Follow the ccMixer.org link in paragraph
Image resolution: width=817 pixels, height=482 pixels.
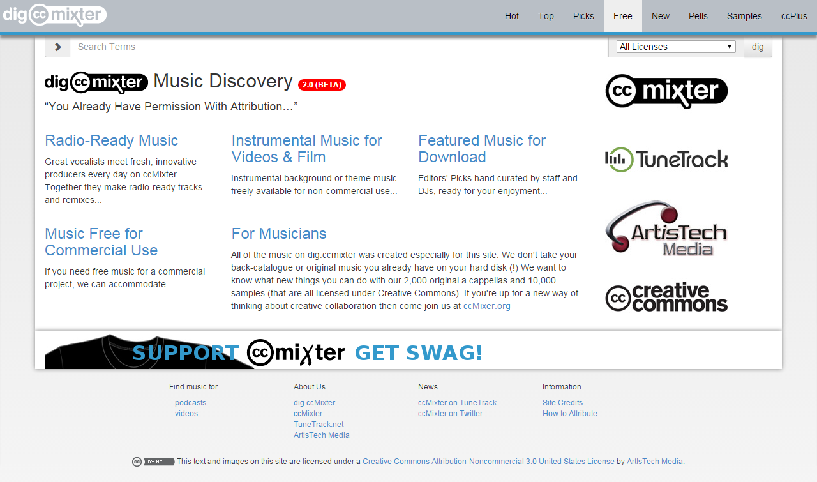486,306
